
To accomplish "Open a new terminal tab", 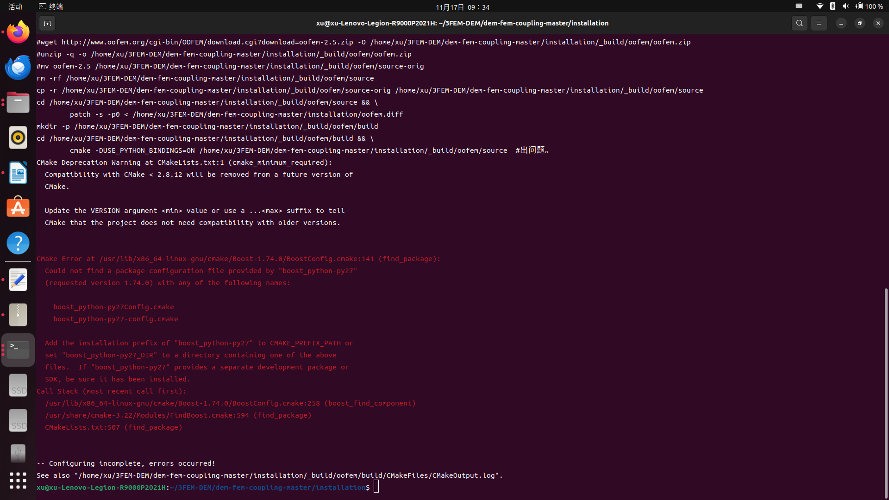I will 47,23.
